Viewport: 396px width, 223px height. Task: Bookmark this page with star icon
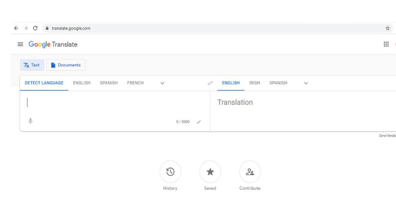(387, 28)
